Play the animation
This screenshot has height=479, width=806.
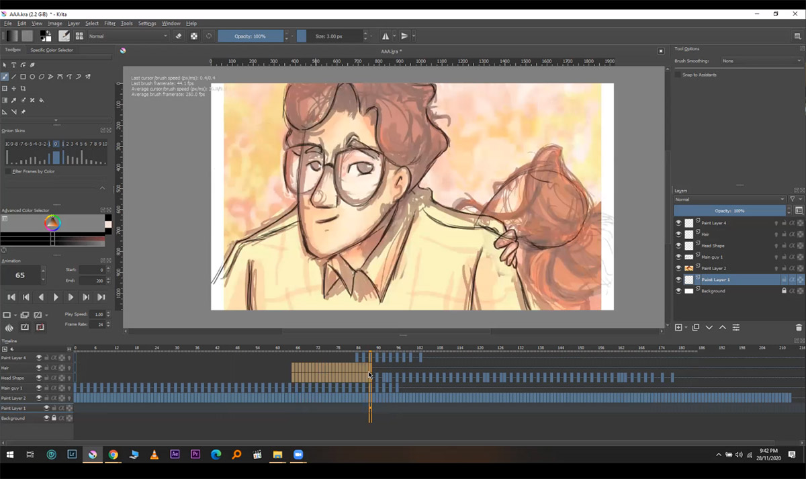point(56,297)
